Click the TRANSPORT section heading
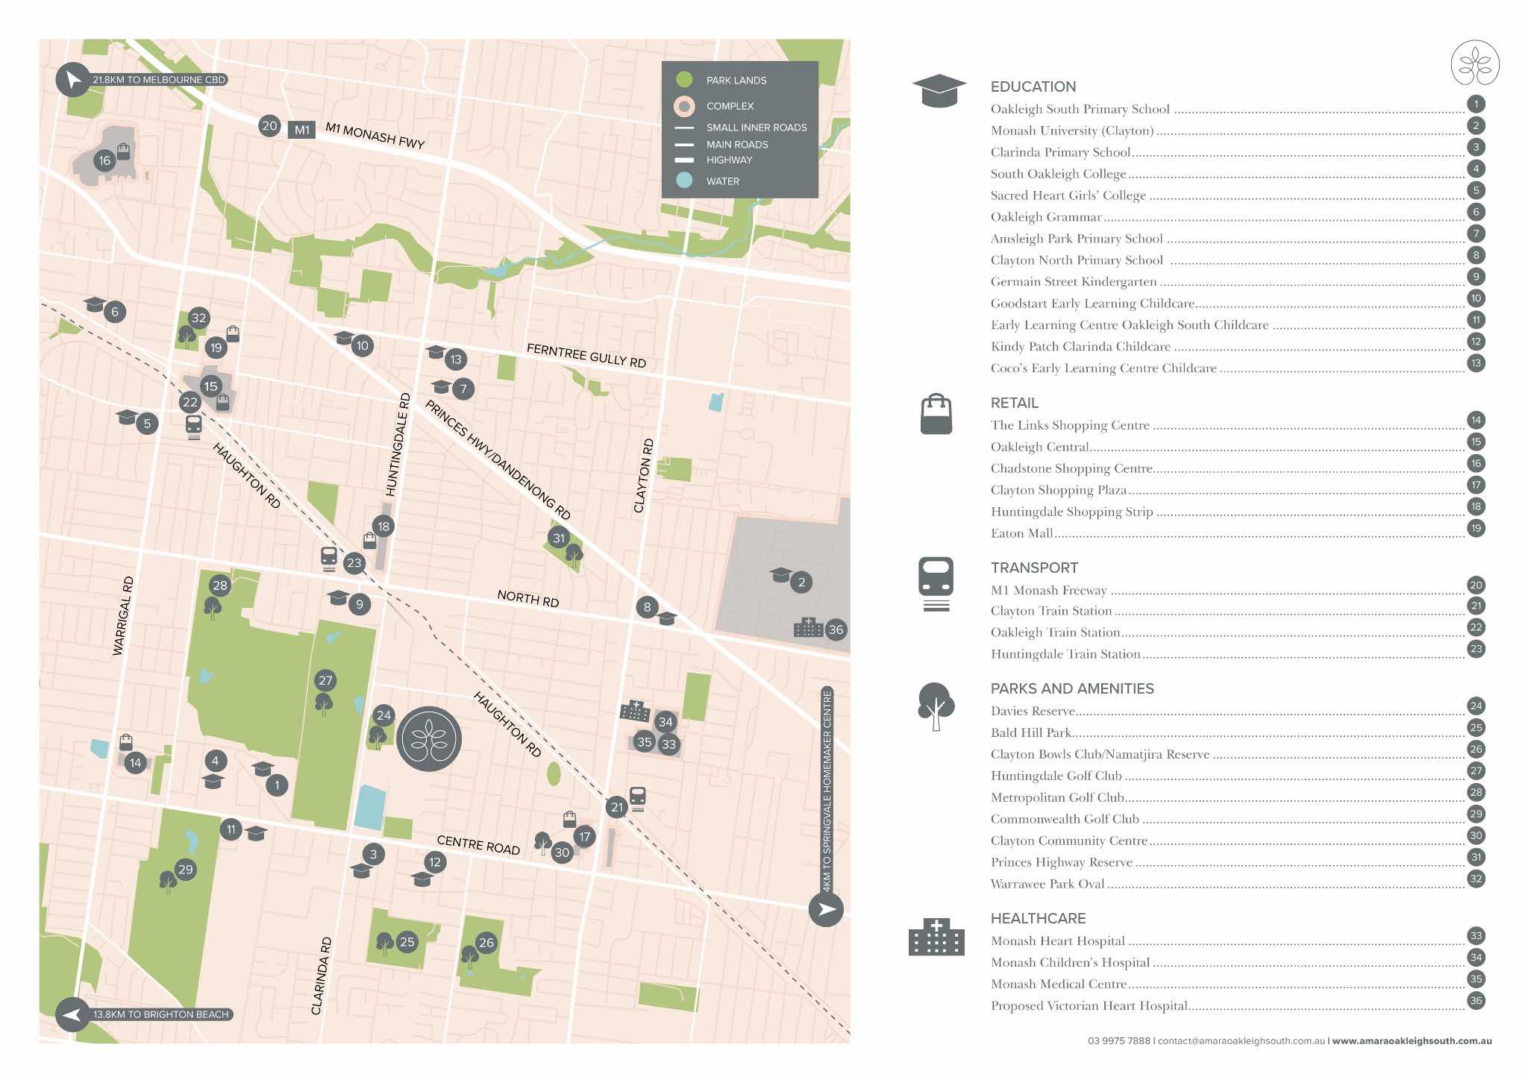The width and height of the screenshot is (1528, 1080). tap(1034, 568)
